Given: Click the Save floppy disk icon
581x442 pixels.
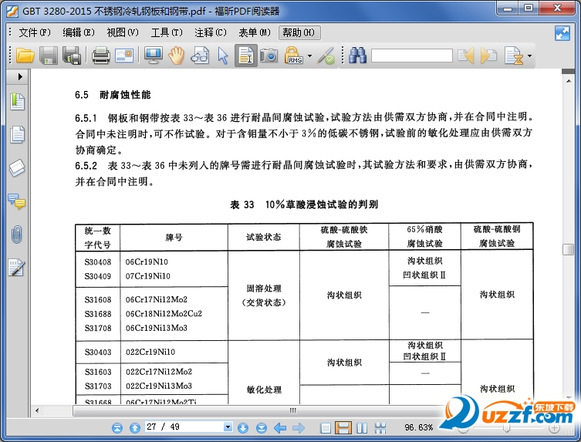Looking at the screenshot, I should click(x=48, y=56).
